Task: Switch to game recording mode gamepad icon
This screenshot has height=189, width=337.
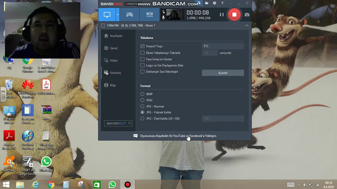Action: coord(130,15)
